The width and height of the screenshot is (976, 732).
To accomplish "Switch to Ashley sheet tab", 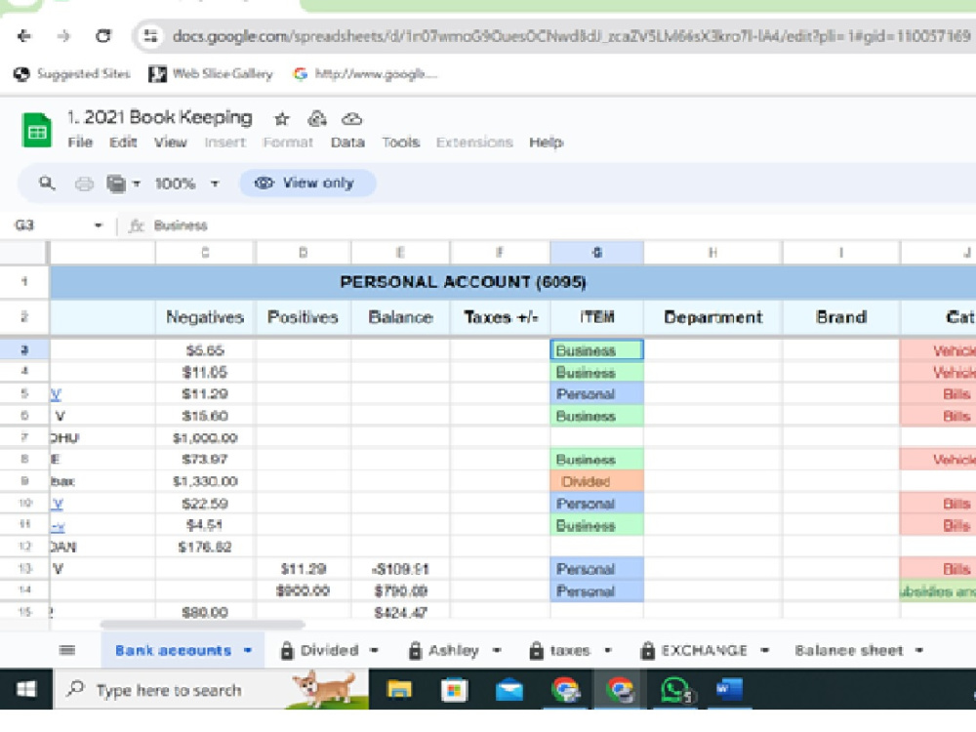I will (453, 650).
